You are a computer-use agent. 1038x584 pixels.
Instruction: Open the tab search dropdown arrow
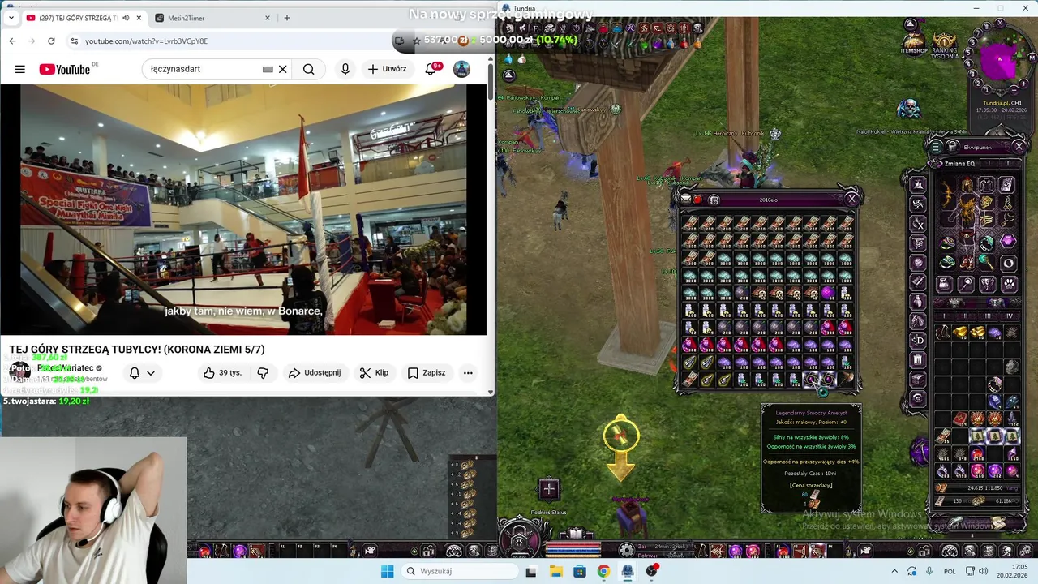(x=11, y=18)
